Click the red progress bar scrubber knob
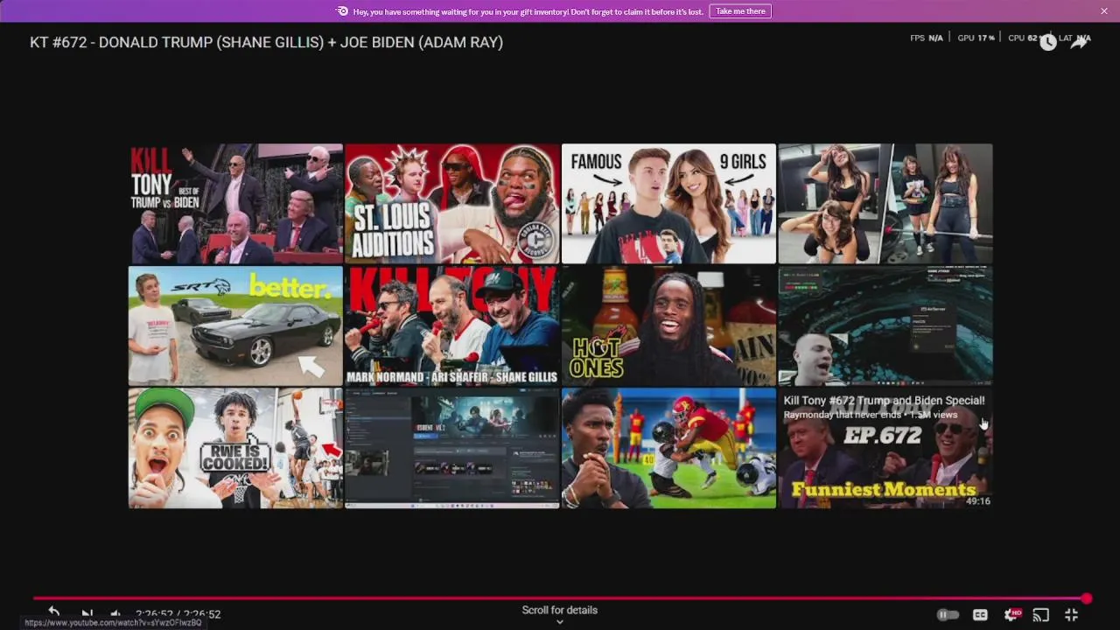 coord(1086,598)
